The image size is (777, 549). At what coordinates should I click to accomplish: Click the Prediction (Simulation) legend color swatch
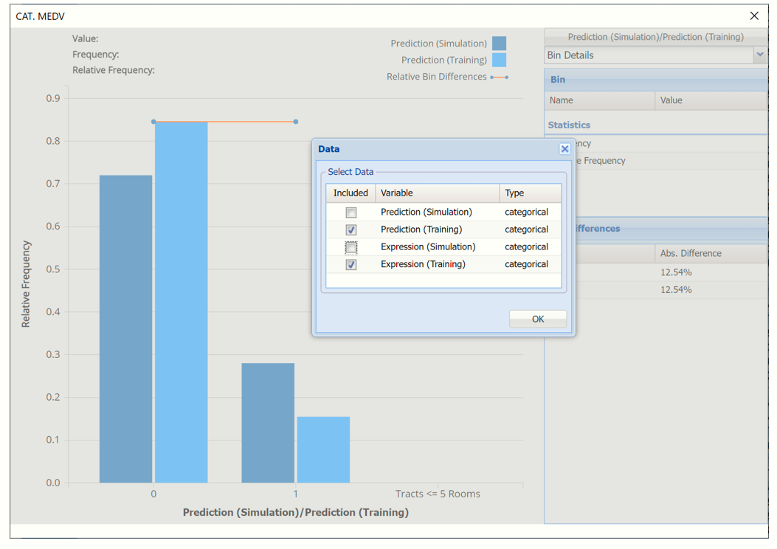click(x=500, y=44)
